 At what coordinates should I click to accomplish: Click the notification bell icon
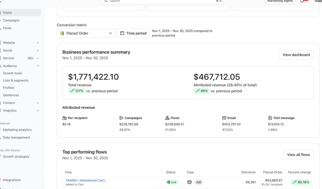pos(302,1)
